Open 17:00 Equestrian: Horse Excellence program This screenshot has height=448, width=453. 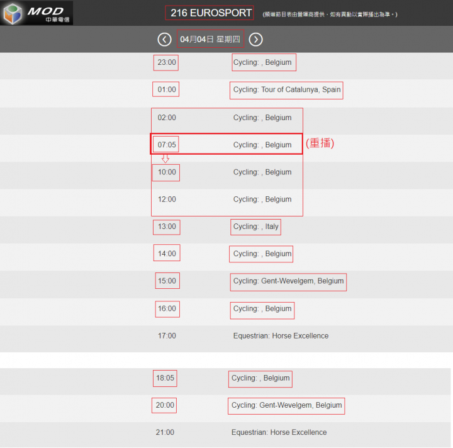pyautogui.click(x=281, y=335)
